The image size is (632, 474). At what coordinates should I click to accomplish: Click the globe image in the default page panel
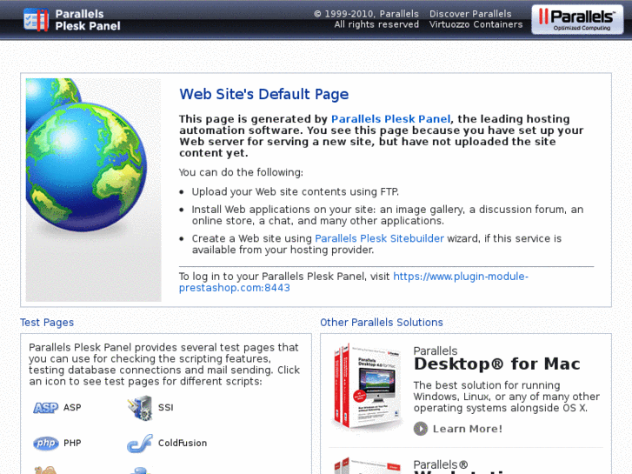click(x=94, y=190)
